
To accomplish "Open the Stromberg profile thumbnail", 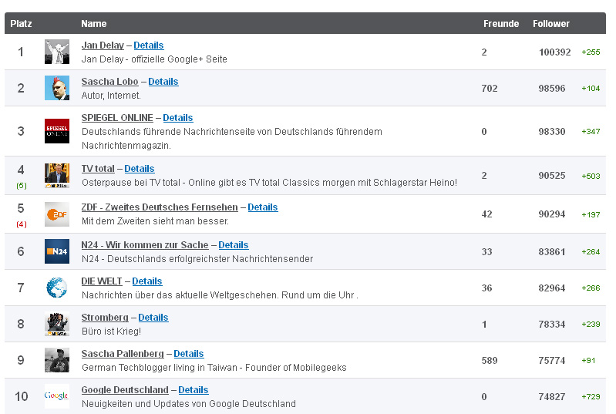I will [57, 324].
